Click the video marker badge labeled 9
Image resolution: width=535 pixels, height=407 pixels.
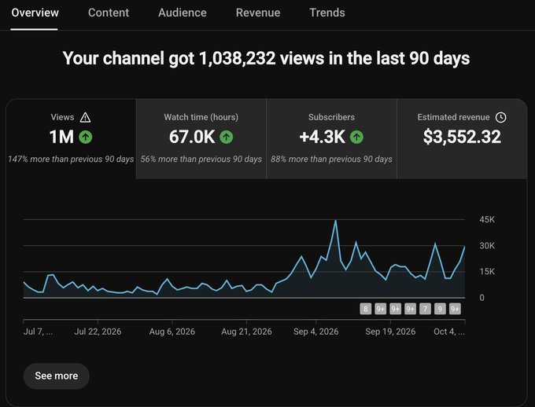(x=440, y=309)
